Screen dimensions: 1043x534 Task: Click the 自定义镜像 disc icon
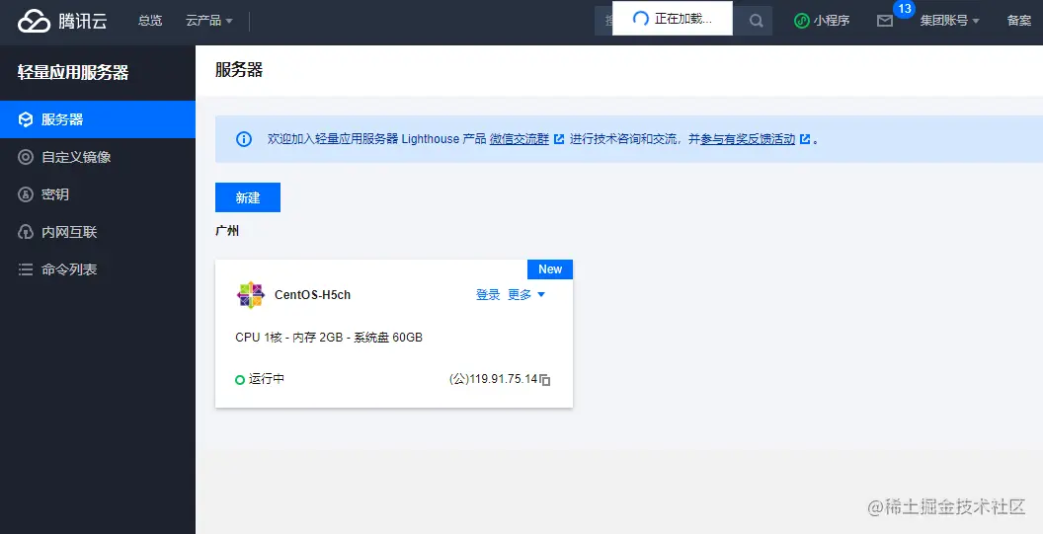[x=26, y=157]
